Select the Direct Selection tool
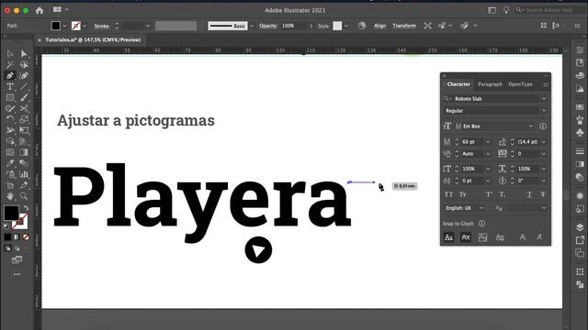 pos(24,54)
